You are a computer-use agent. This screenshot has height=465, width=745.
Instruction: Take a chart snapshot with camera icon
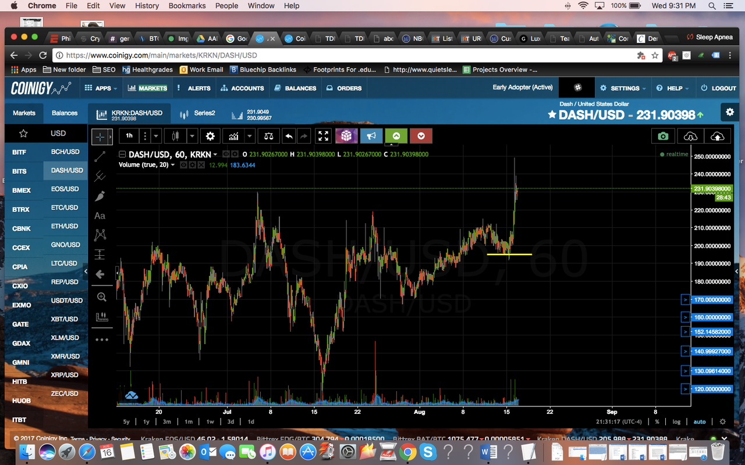(x=663, y=136)
